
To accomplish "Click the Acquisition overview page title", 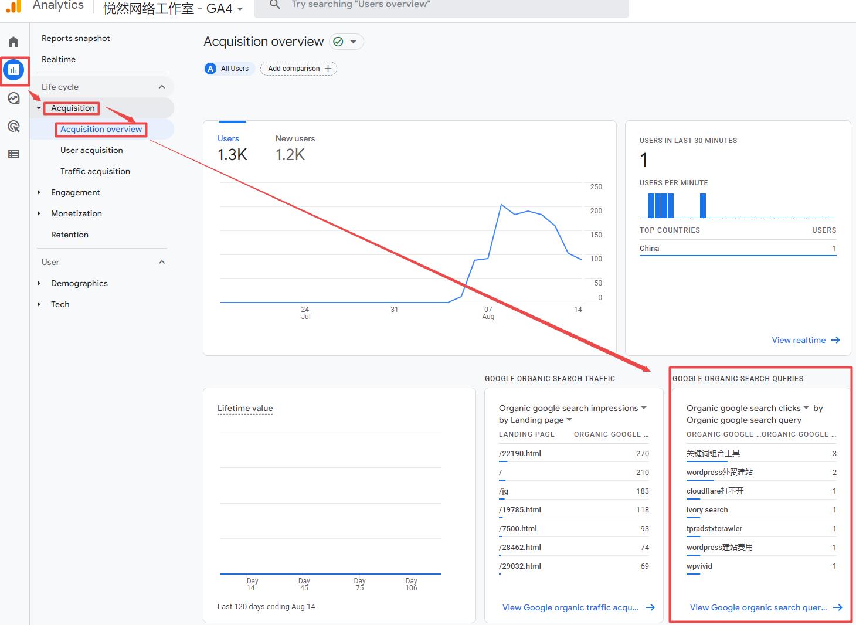I will tap(263, 42).
